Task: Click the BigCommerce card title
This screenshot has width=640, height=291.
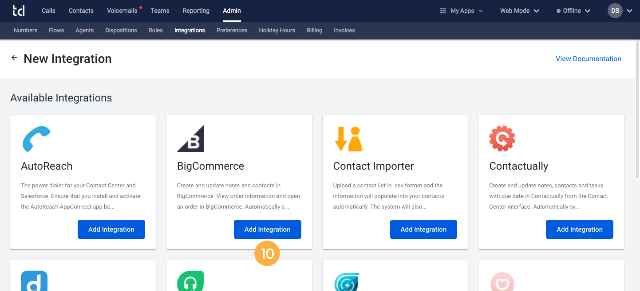Action: [x=210, y=166]
